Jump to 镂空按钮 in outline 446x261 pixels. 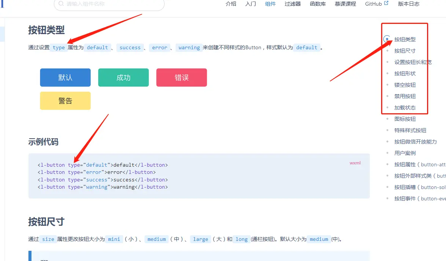[405, 85]
